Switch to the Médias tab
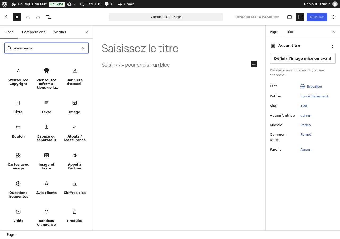This screenshot has height=239, width=340. 60,32
